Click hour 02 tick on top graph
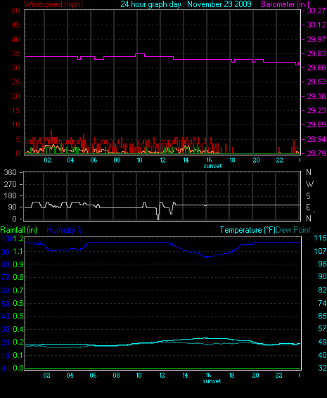Screen dimensions: 327x398 tap(48, 160)
